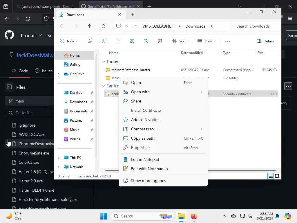Open the main branch selector on GitHub
The height and width of the screenshot is (223, 297).
[x=29, y=101]
